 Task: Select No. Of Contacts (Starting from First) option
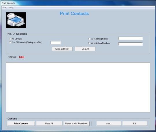(10, 42)
